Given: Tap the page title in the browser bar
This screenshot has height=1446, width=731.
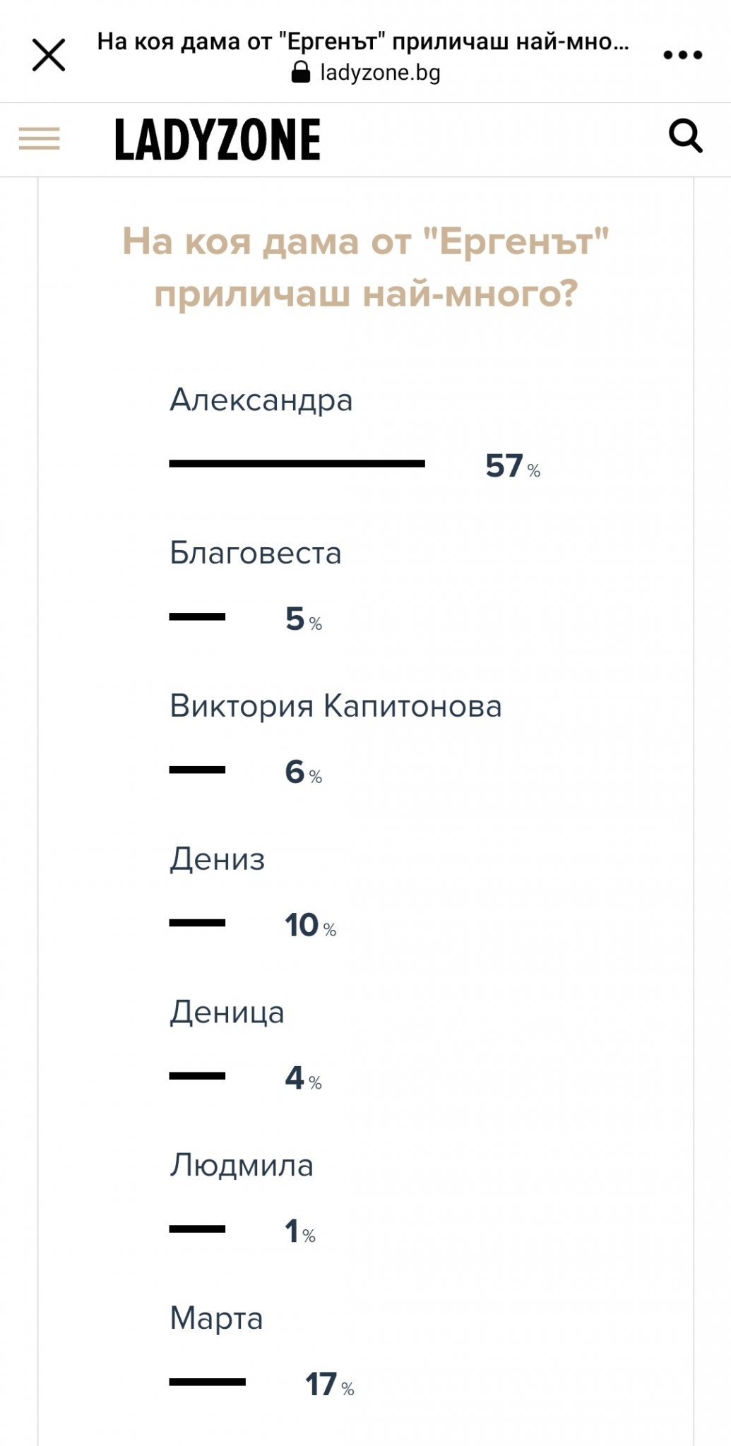Looking at the screenshot, I should [362, 42].
